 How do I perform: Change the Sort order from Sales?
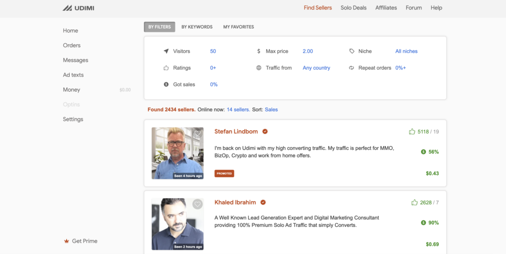271,109
